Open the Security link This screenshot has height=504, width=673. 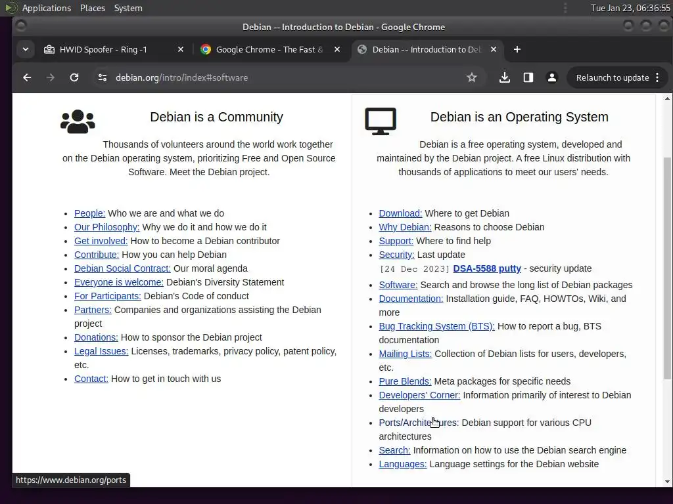[396, 255]
